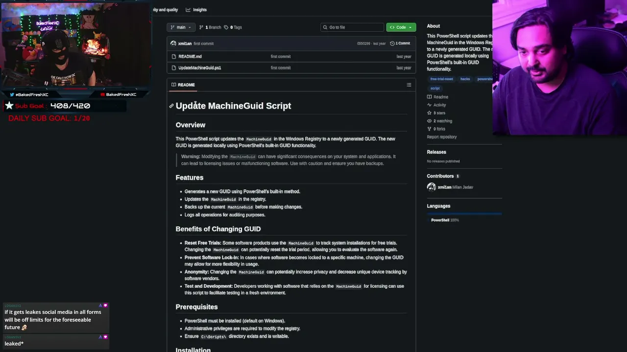This screenshot has height=352, width=627.
Task: Open xml1an Milan Jadav contributor profile
Action: point(456,187)
